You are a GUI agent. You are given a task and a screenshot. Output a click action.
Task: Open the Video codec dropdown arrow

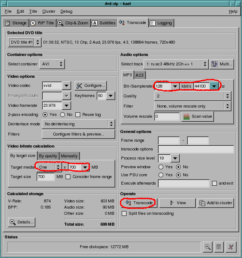pos(67,86)
